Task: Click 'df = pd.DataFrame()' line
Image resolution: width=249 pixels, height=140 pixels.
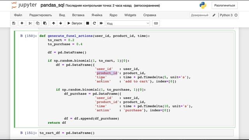Action: tap(67, 52)
